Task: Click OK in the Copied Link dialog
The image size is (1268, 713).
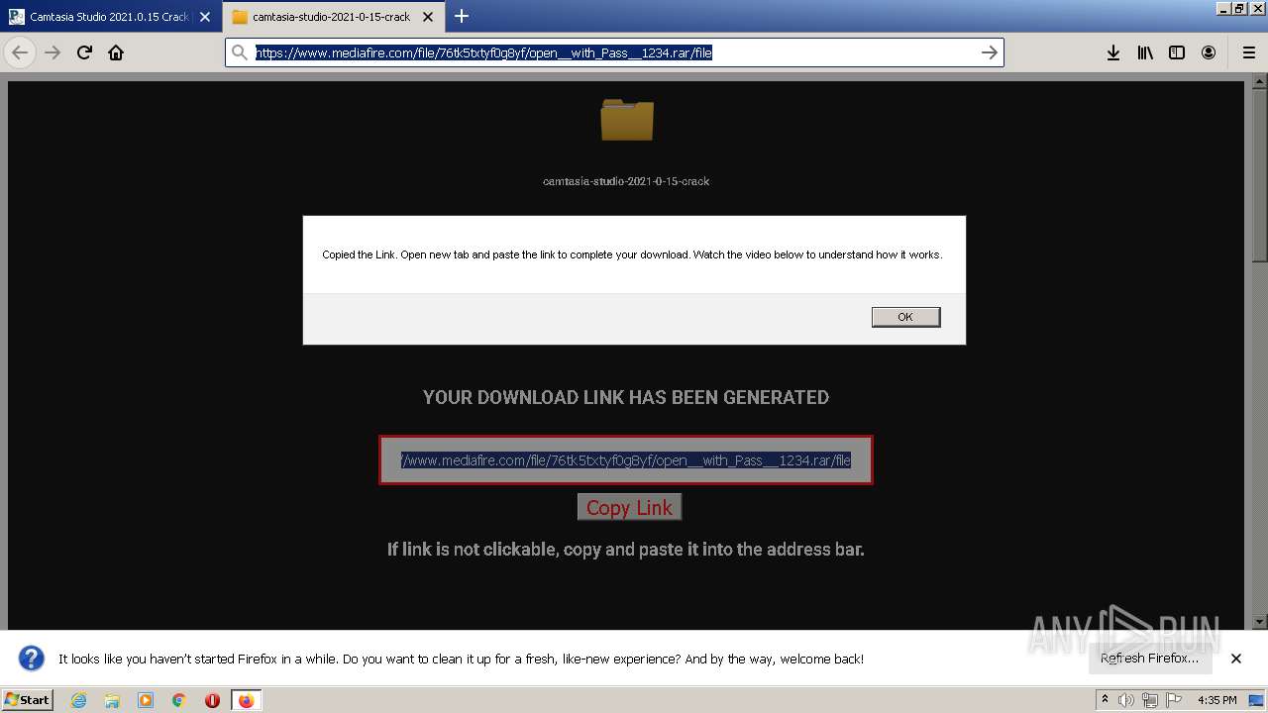Action: pyautogui.click(x=905, y=317)
